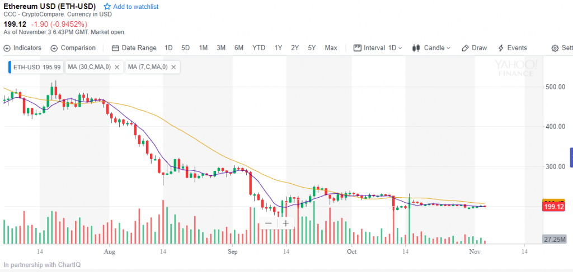Click the 500.00 price axis label
The width and height of the screenshot is (573, 272).
point(555,87)
